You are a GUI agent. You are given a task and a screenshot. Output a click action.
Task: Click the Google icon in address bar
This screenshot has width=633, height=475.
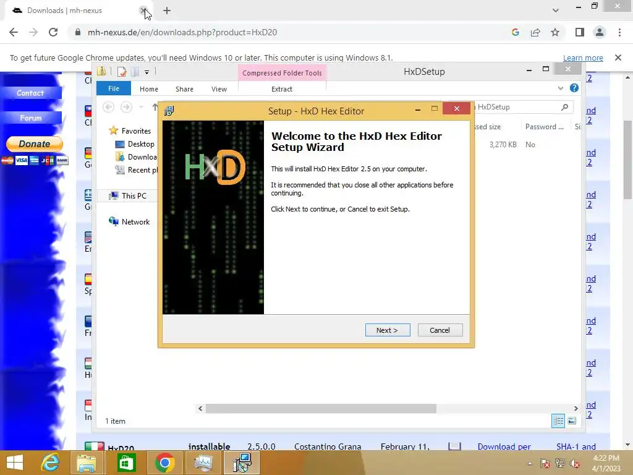[515, 32]
